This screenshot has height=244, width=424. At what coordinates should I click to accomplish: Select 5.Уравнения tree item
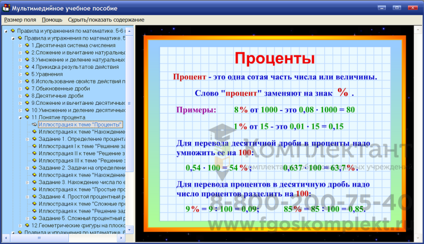click(x=47, y=74)
